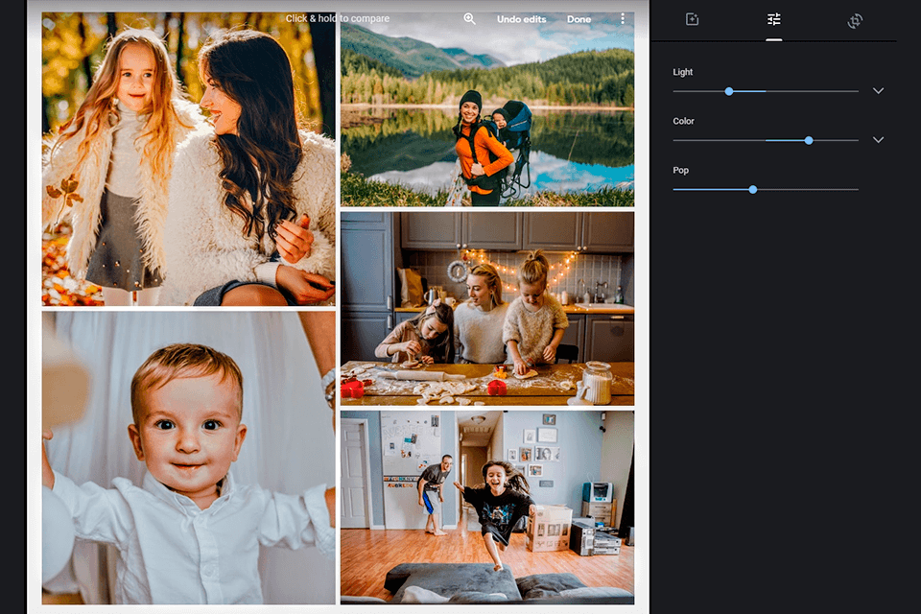
Task: Click the child running in living room photo
Action: (x=487, y=507)
